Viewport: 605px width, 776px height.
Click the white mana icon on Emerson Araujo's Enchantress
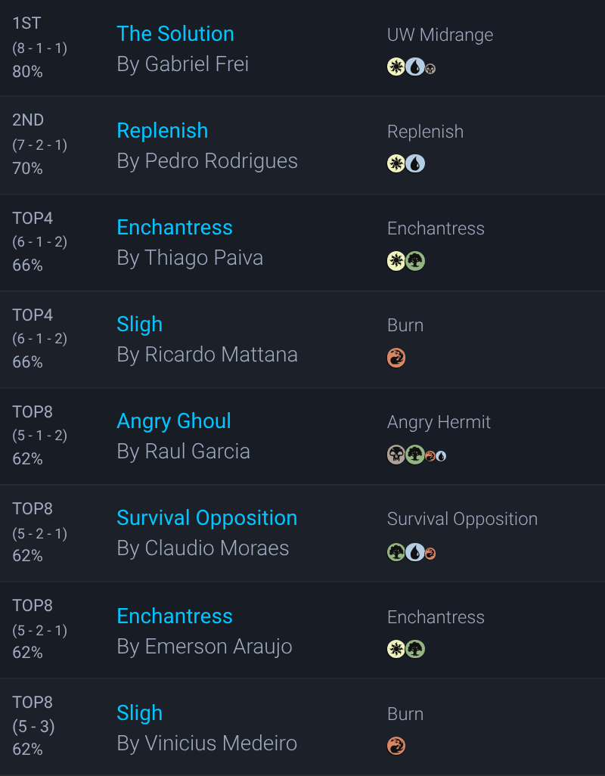(x=396, y=649)
